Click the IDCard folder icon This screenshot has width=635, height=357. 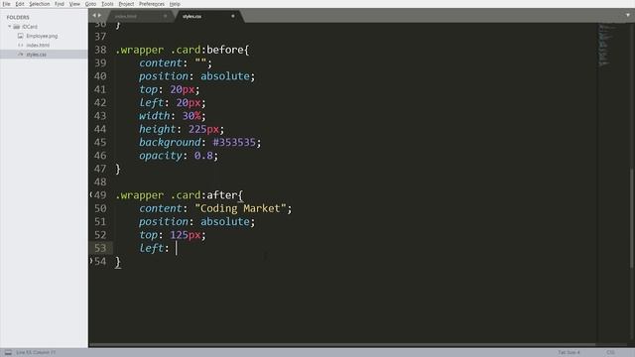pyautogui.click(x=17, y=27)
